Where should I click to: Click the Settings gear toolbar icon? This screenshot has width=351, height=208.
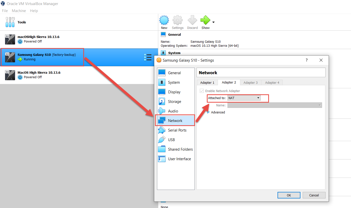coord(178,20)
